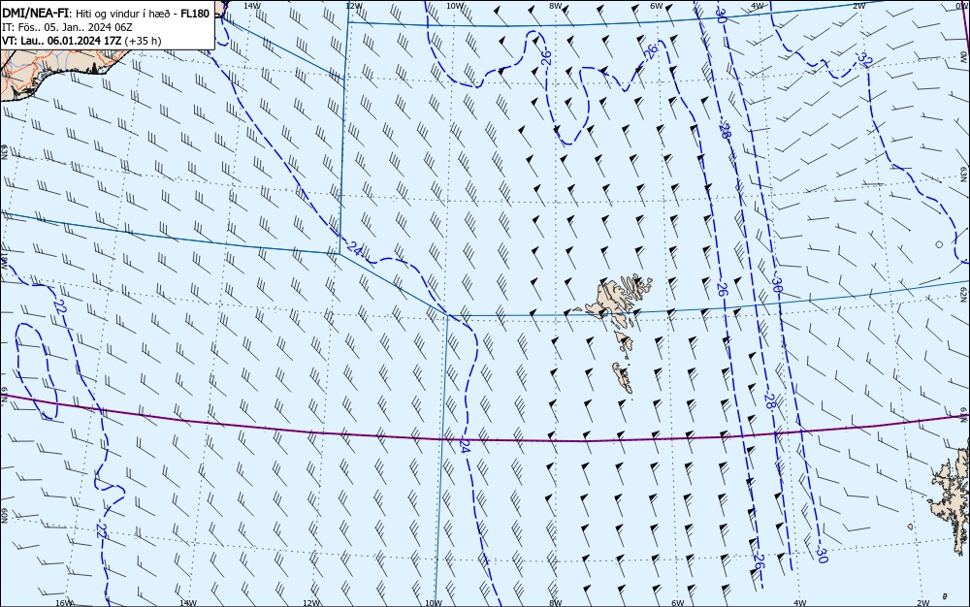Click the '26' label below the top 8W marker
Screen dimensions: 970x607
tap(545, 58)
